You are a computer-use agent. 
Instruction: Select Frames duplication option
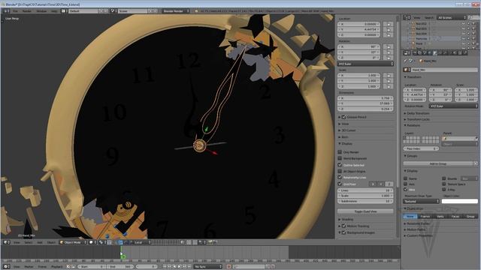click(x=425, y=216)
